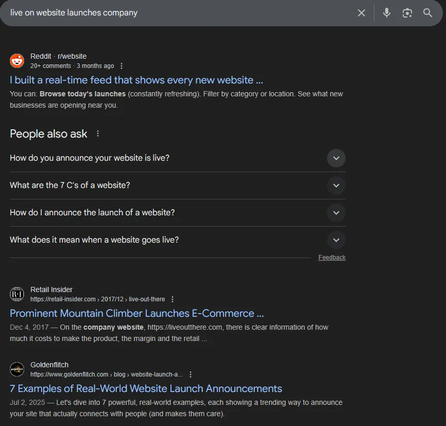Click the Prominent Mountain Climber result title

coord(136,313)
